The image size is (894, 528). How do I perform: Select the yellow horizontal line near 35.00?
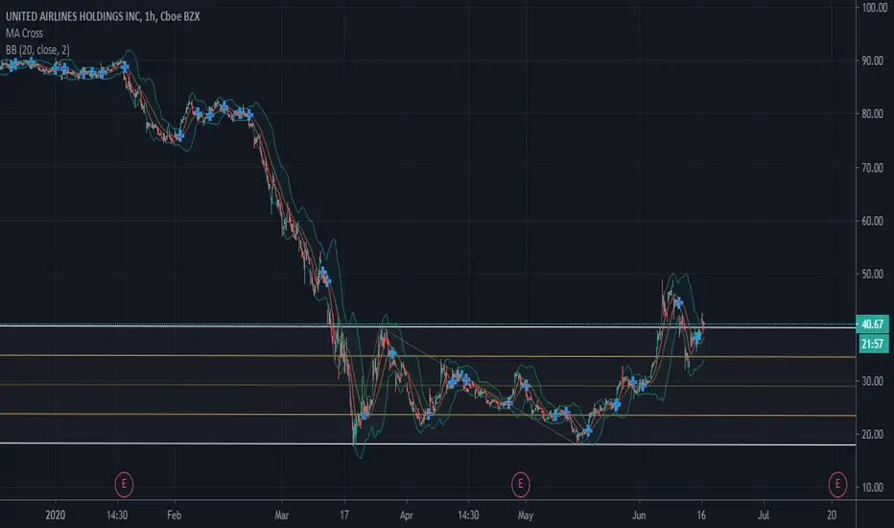pos(428,356)
